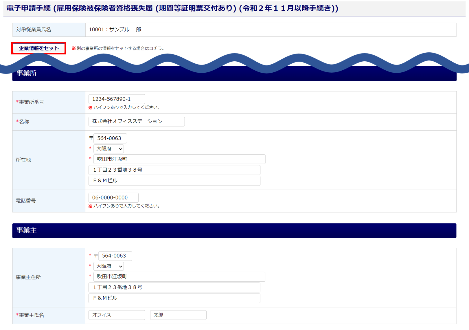
Task: Click the 電話番号 row label
Action: pyautogui.click(x=26, y=201)
